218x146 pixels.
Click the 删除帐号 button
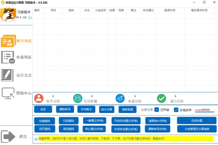(65, 109)
